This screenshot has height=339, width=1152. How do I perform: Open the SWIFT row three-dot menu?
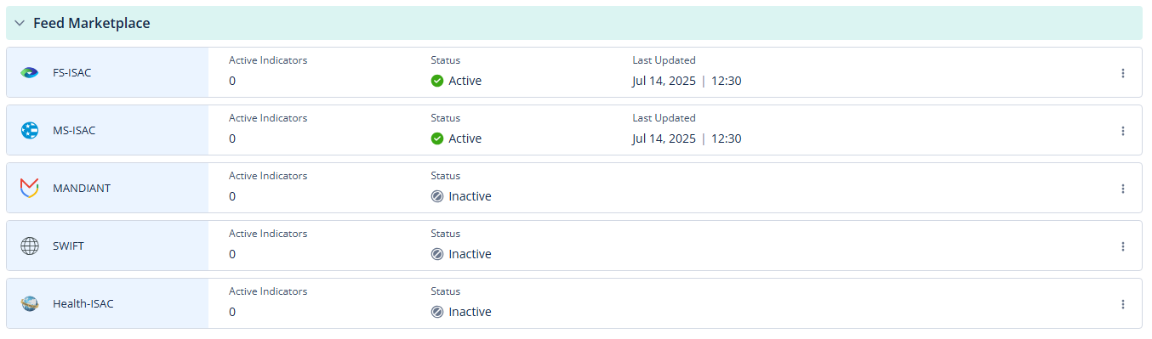1122,246
